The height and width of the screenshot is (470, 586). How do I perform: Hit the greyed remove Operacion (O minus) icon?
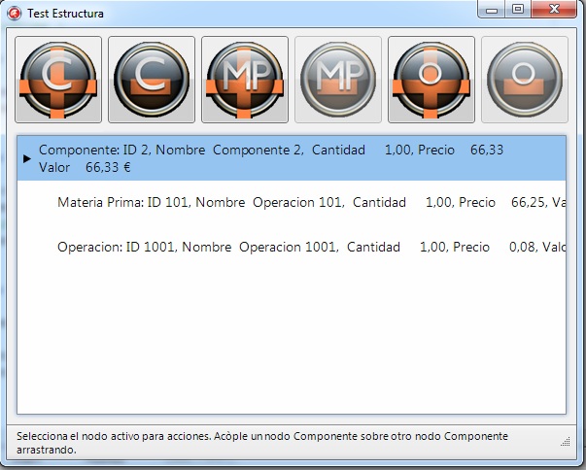click(525, 80)
